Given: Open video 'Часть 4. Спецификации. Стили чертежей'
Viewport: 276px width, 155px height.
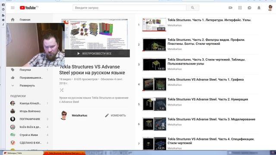Looking at the screenshot, I should tap(211, 141).
